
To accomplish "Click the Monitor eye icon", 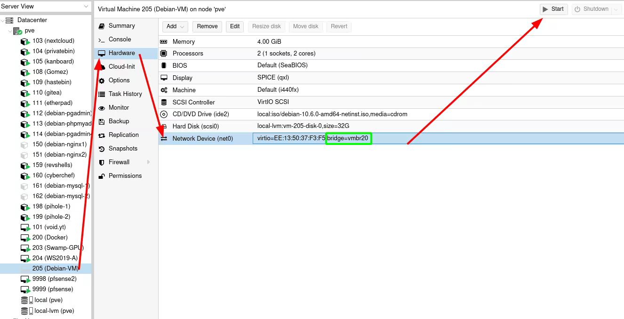I will point(101,108).
